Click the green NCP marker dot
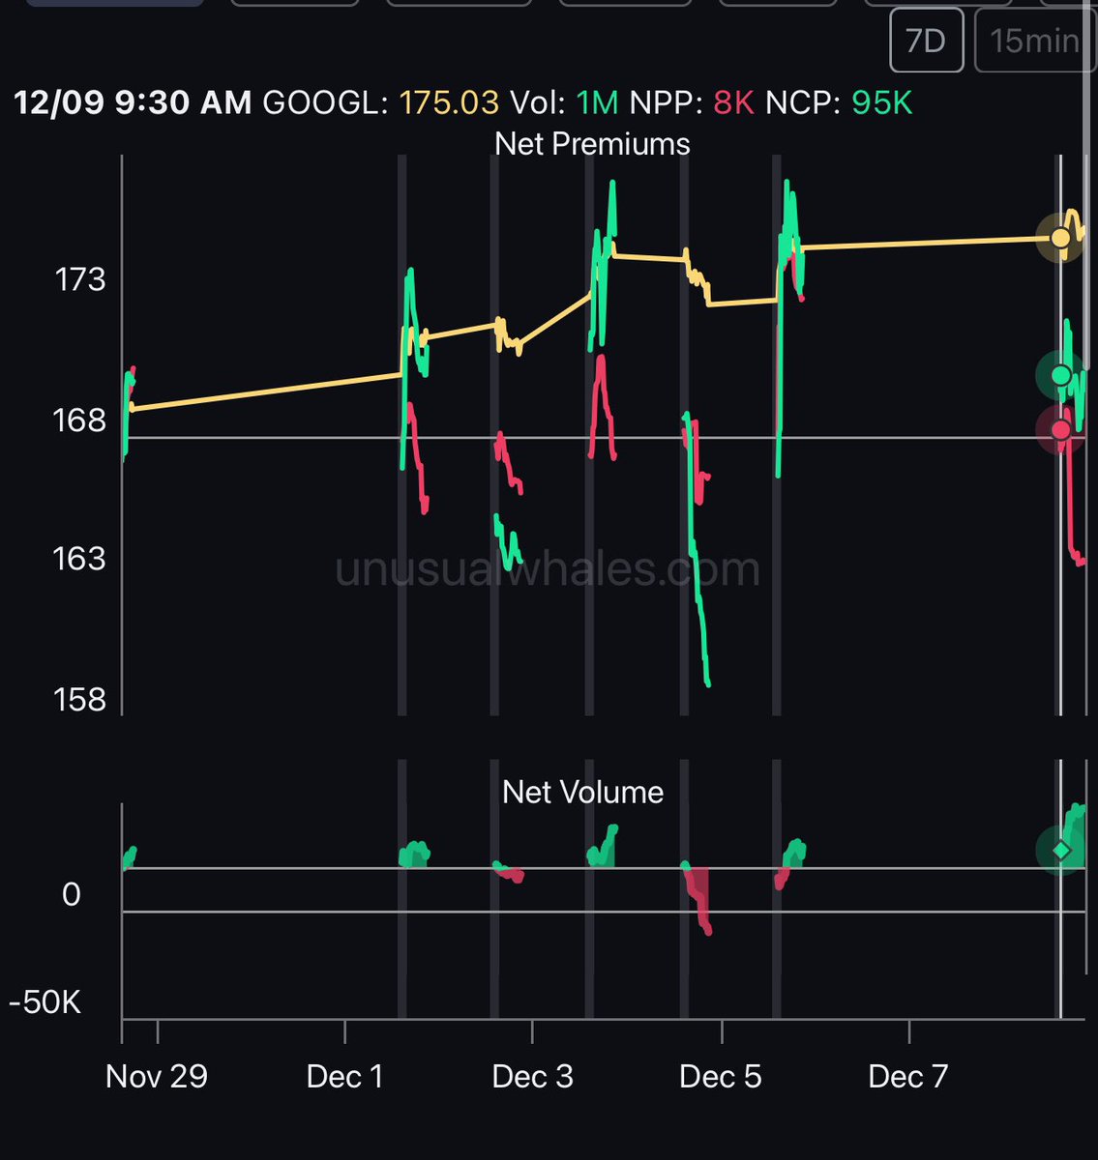This screenshot has width=1098, height=1160. click(x=1061, y=376)
